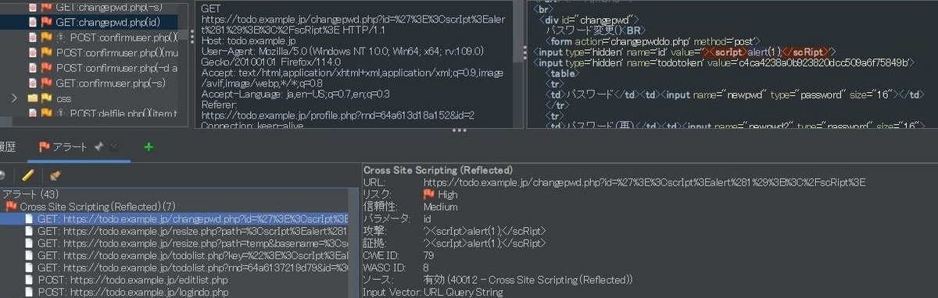Click the alert title Cross Site Scripting (Reflected)
Screen dimensions: 938x298
[438, 169]
